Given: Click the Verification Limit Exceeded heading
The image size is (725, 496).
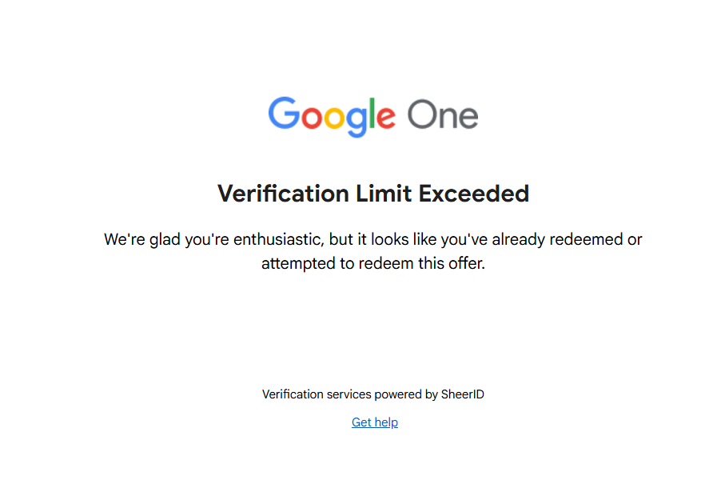Looking at the screenshot, I should [373, 194].
